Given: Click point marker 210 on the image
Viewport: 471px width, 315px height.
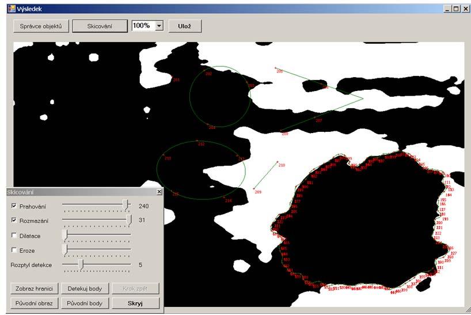Looking at the screenshot, I should coord(282,165).
